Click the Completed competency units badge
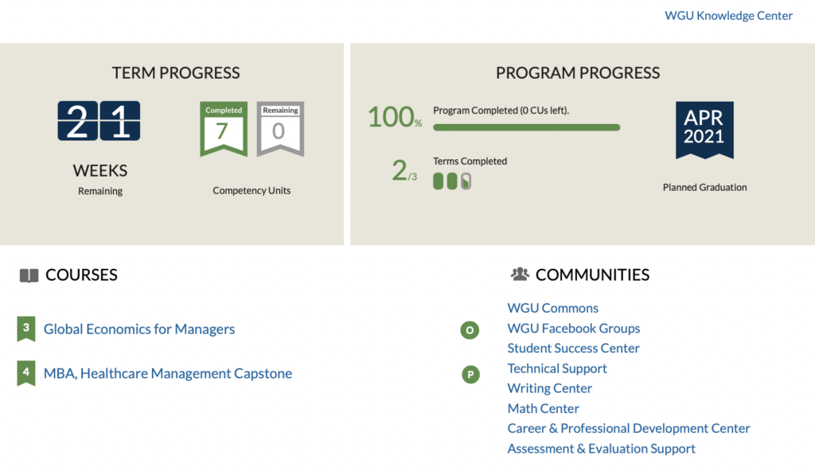Viewport: 815px width, 467px height. (x=224, y=128)
